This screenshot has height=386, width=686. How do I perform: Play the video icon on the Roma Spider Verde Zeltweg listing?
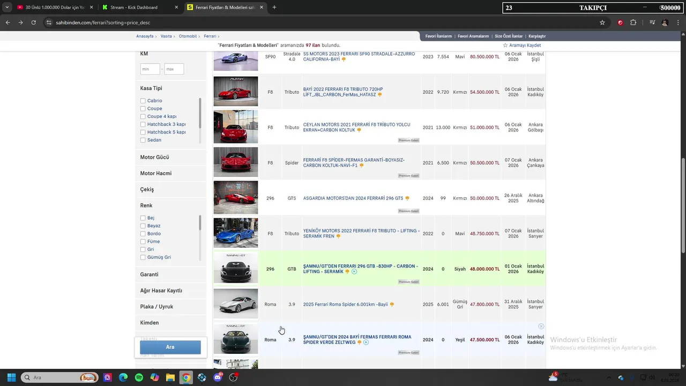[x=366, y=342]
